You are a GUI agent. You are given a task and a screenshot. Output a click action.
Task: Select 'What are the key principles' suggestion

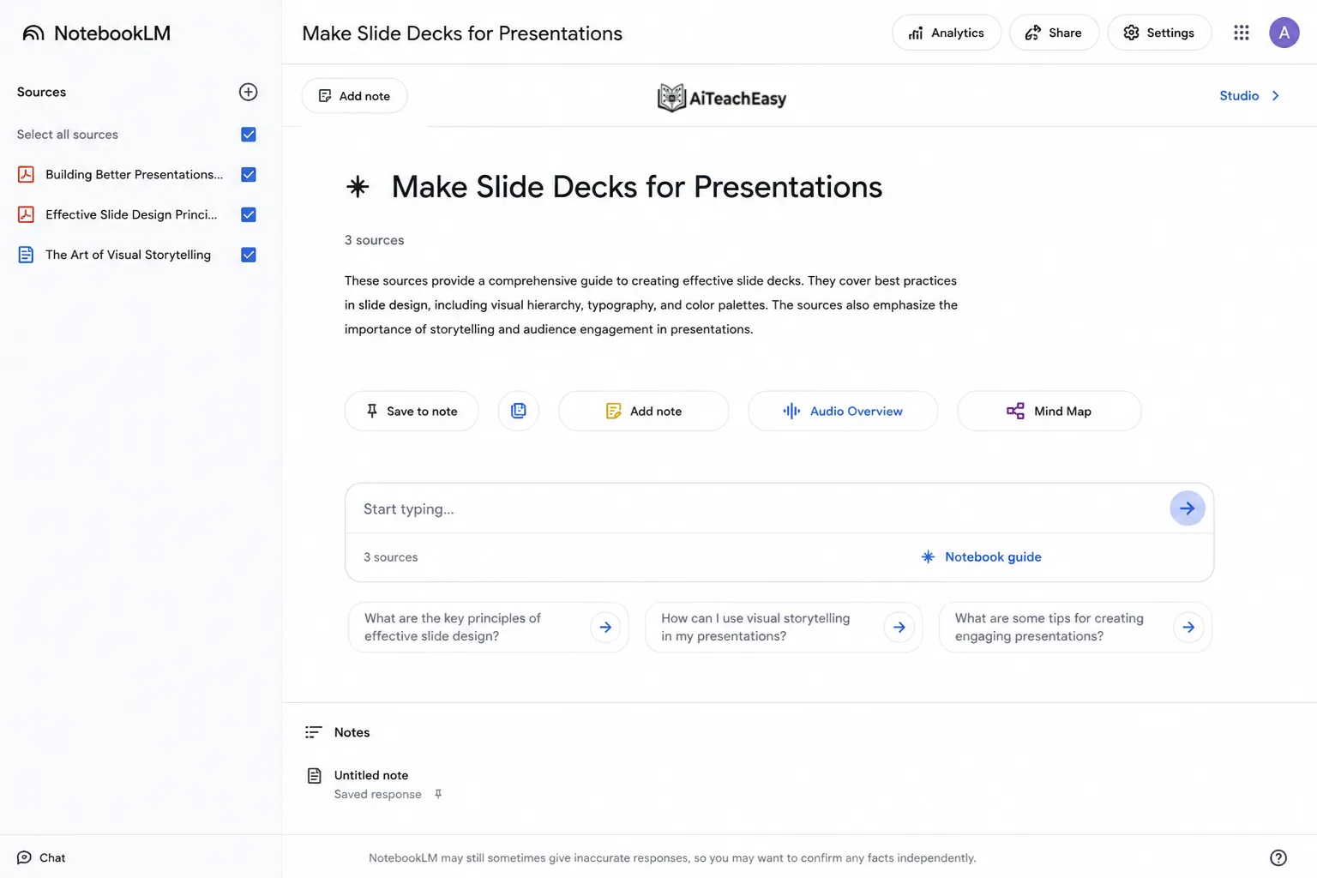489,627
